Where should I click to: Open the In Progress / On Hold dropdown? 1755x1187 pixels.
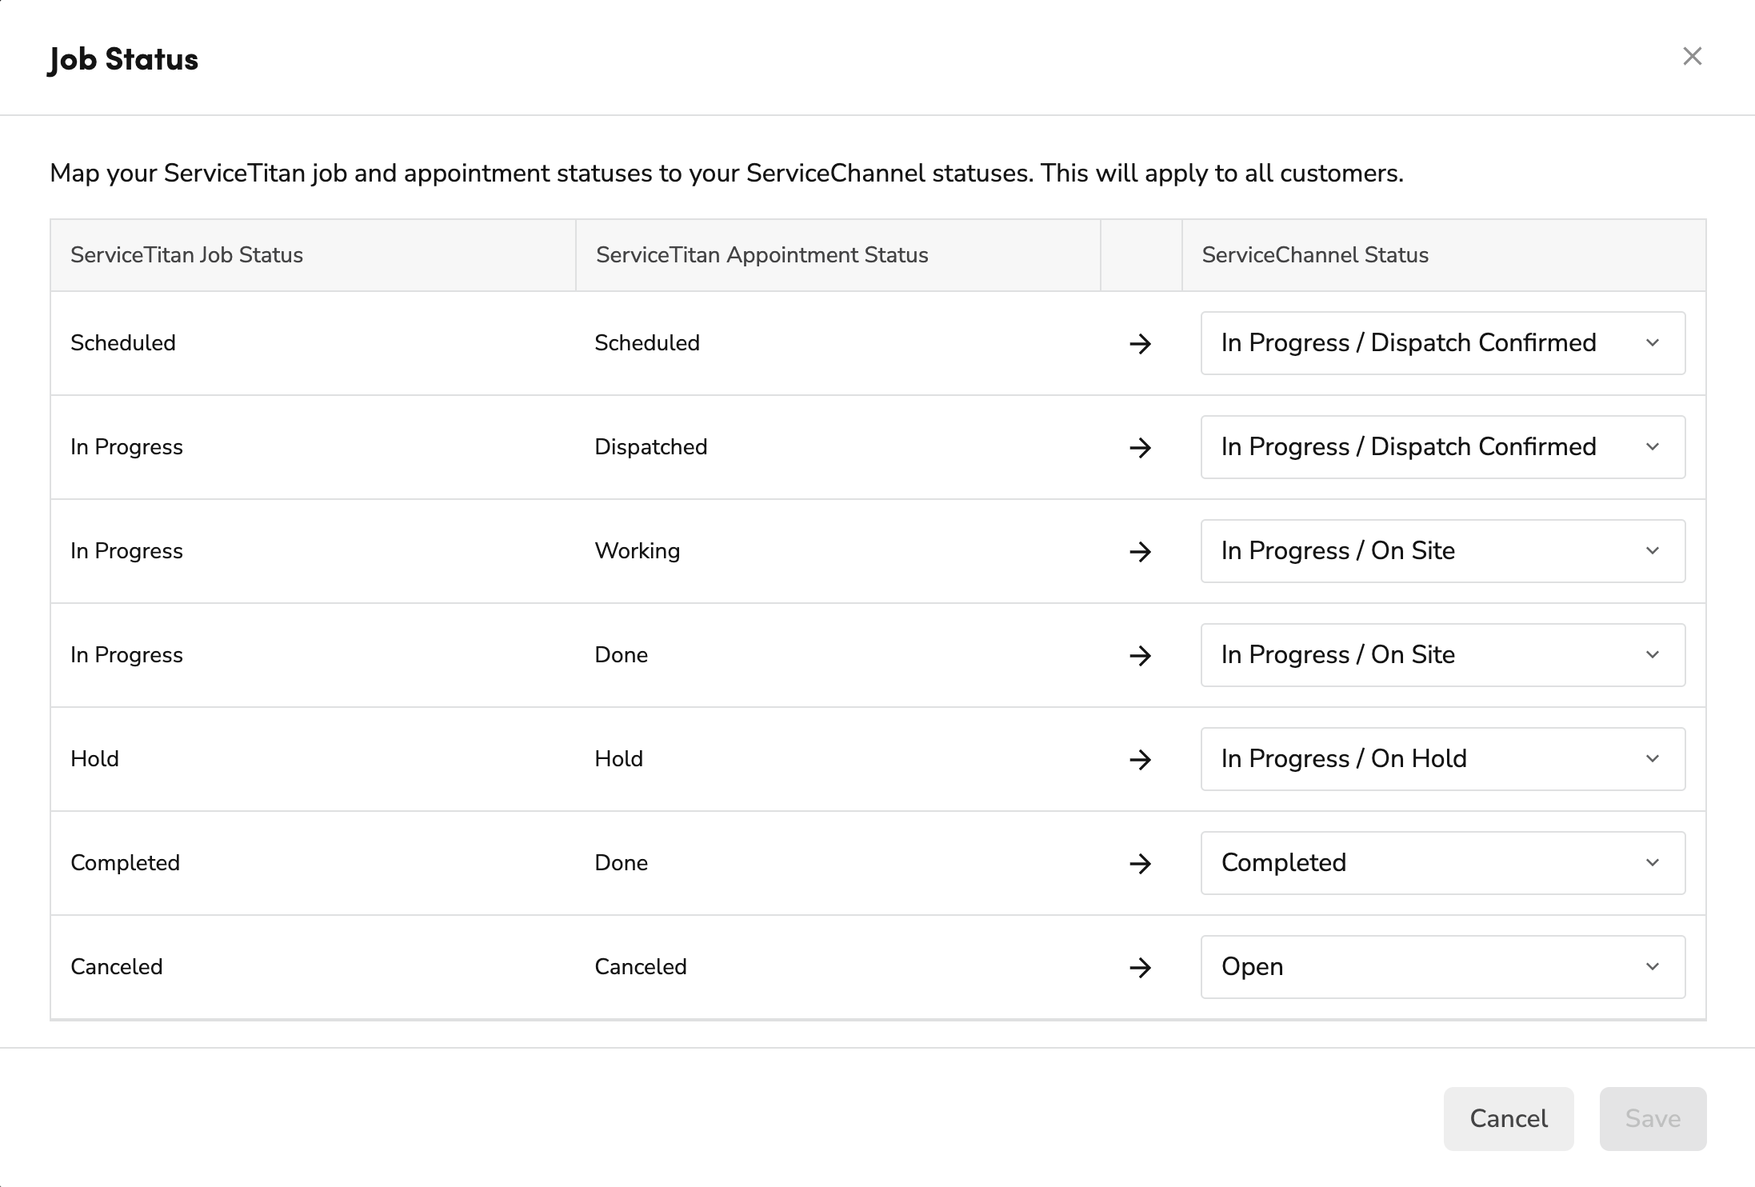[1443, 759]
